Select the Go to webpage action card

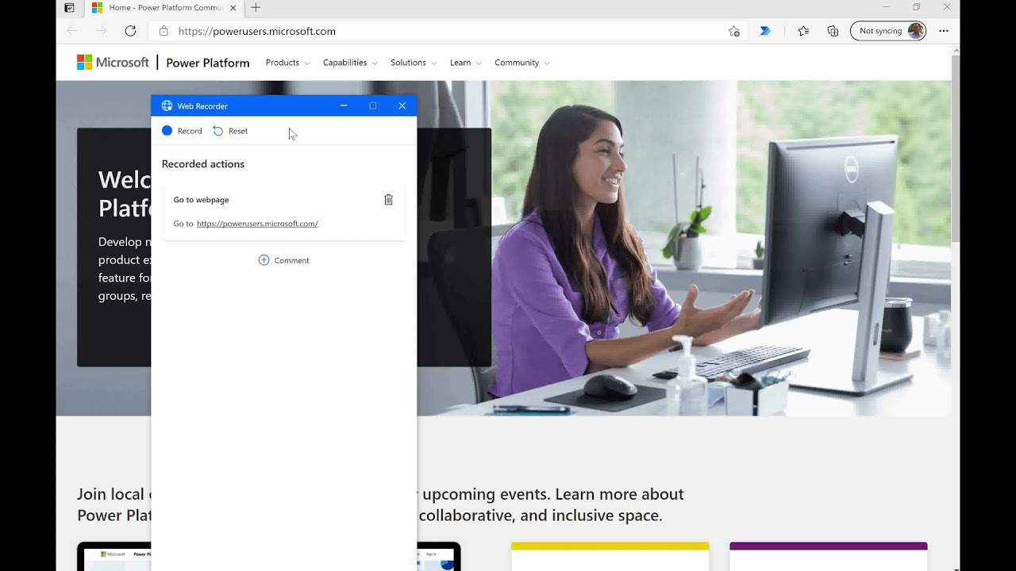click(x=284, y=212)
